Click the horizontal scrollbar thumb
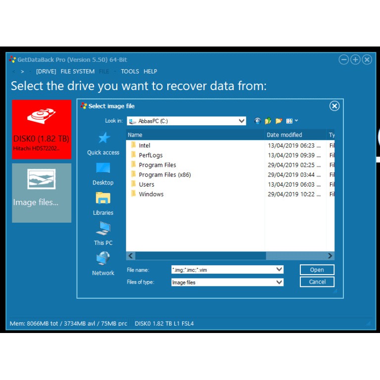Viewport: 380px width, 380px height. point(200,256)
